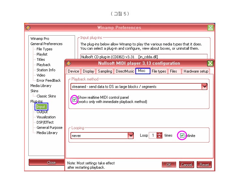Click Close button in Winamp Preferences
This screenshot has height=187, width=230.
tap(47, 162)
